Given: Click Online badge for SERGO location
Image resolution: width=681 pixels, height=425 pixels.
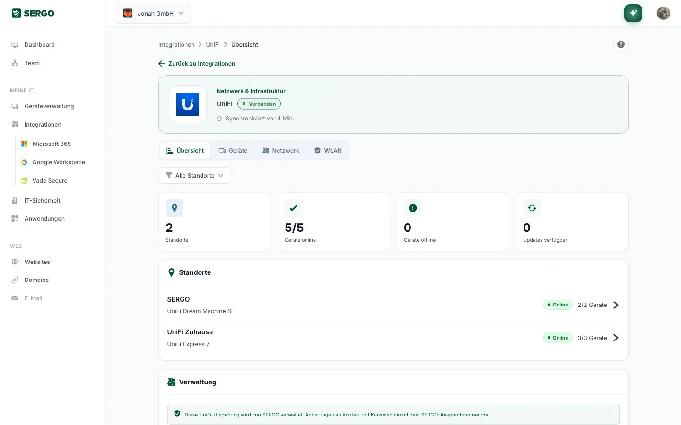Looking at the screenshot, I should 558,305.
